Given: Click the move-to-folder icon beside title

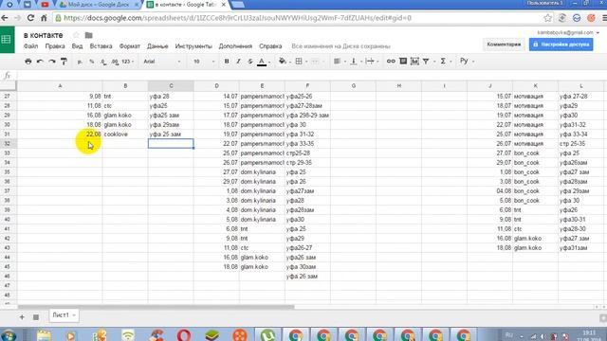Looking at the screenshot, I should [88, 35].
